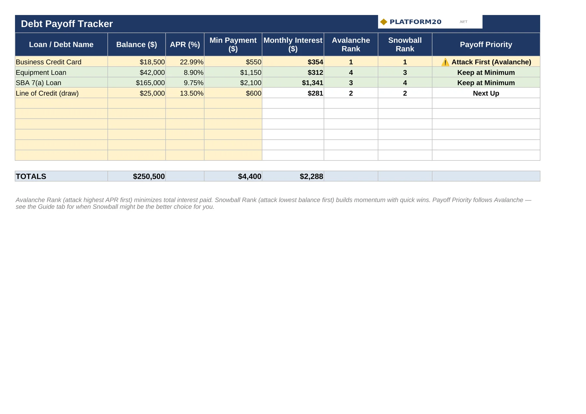Click the $312 monthly interest cell

pyautogui.click(x=293, y=72)
